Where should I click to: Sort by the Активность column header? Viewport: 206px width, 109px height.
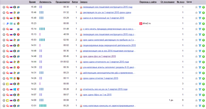[x=46, y=2]
